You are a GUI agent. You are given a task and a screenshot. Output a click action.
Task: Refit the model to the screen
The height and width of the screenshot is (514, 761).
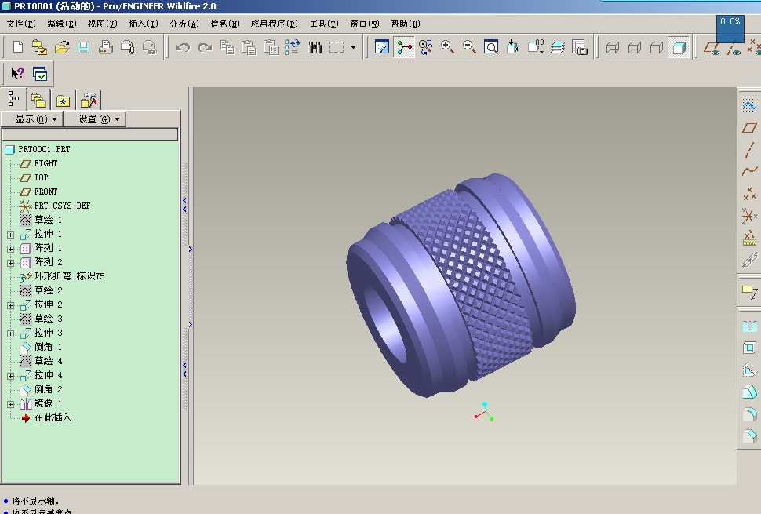tap(490, 47)
